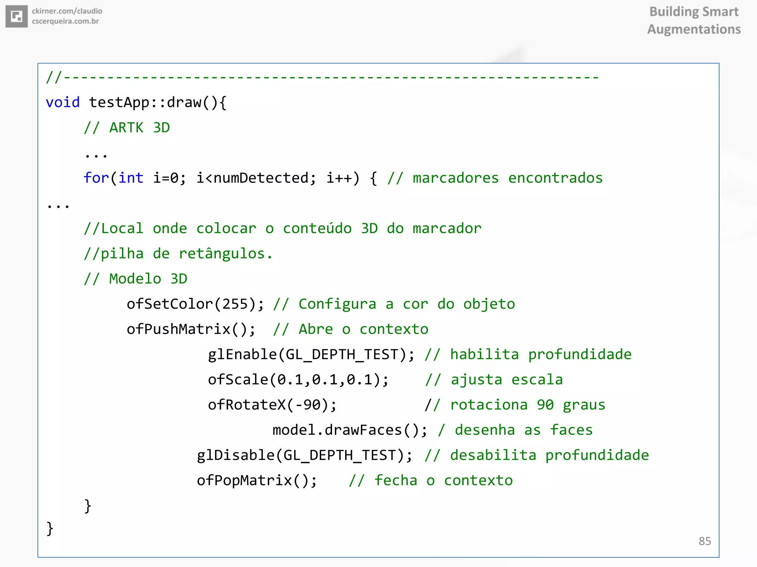Screen dimensions: 757x567
Task: Click the square logo icon top-left
Action: [16, 16]
